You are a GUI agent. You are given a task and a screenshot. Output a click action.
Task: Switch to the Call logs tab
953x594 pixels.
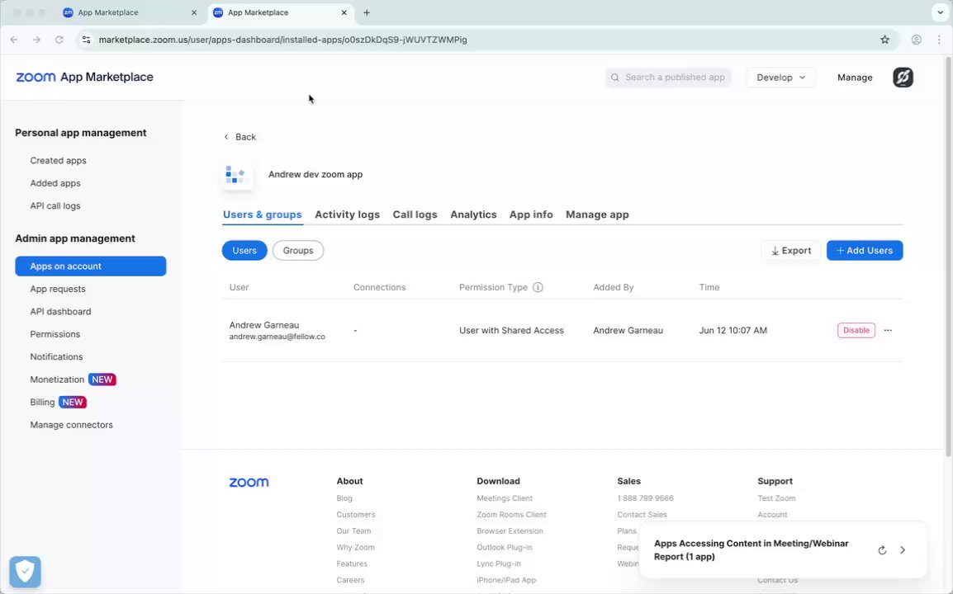(x=415, y=214)
